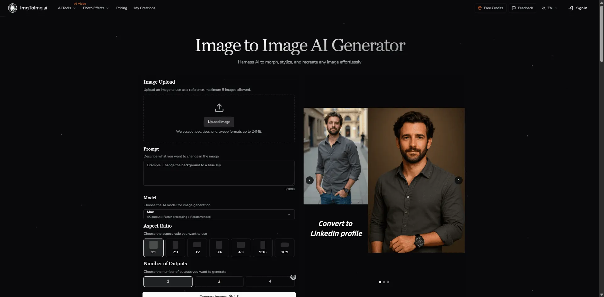Set number of outputs to 2
604x297 pixels.
(x=219, y=281)
